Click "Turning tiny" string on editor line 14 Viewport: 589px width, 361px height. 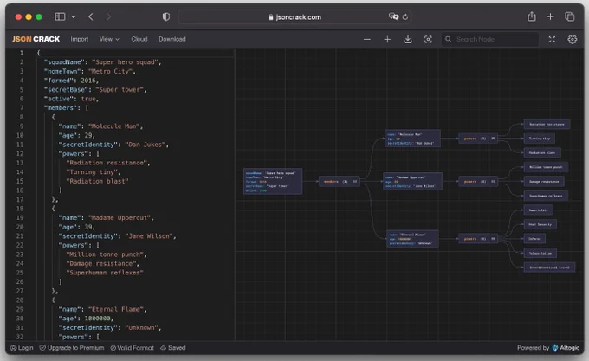pyautogui.click(x=92, y=172)
